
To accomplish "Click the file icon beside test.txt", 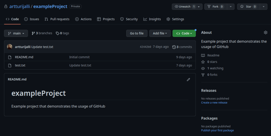I will click(10, 66).
